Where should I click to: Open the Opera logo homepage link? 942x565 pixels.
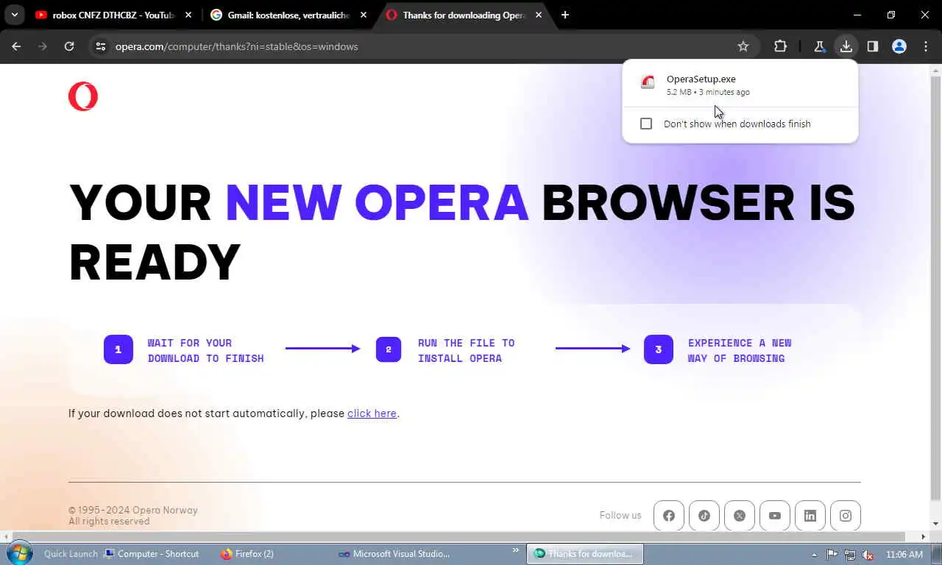click(x=83, y=96)
